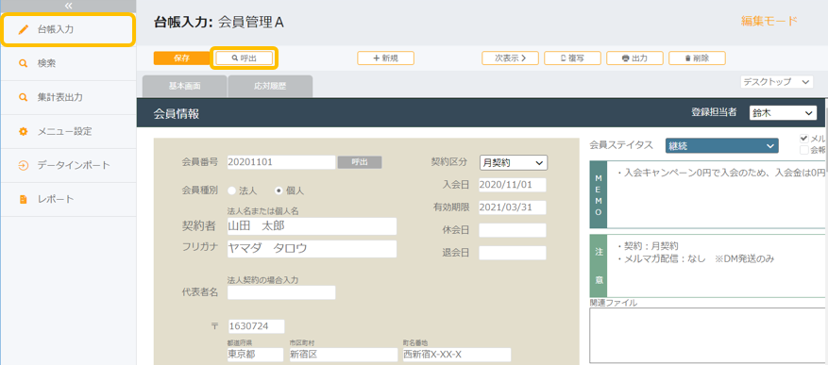Open the 契約区分 dropdown showing 月契約
The height and width of the screenshot is (365, 828).
click(x=514, y=163)
